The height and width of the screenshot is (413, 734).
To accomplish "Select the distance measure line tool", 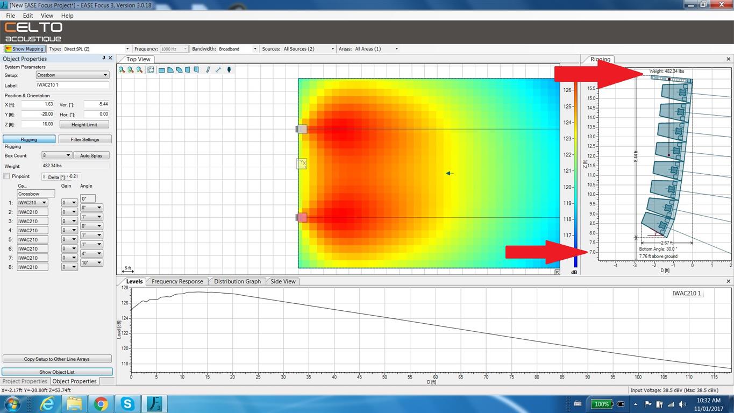I will pyautogui.click(x=218, y=70).
